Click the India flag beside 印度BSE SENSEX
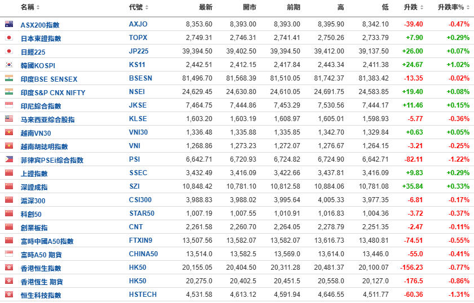Viewport: 474px width, 303px height. [x=8, y=78]
